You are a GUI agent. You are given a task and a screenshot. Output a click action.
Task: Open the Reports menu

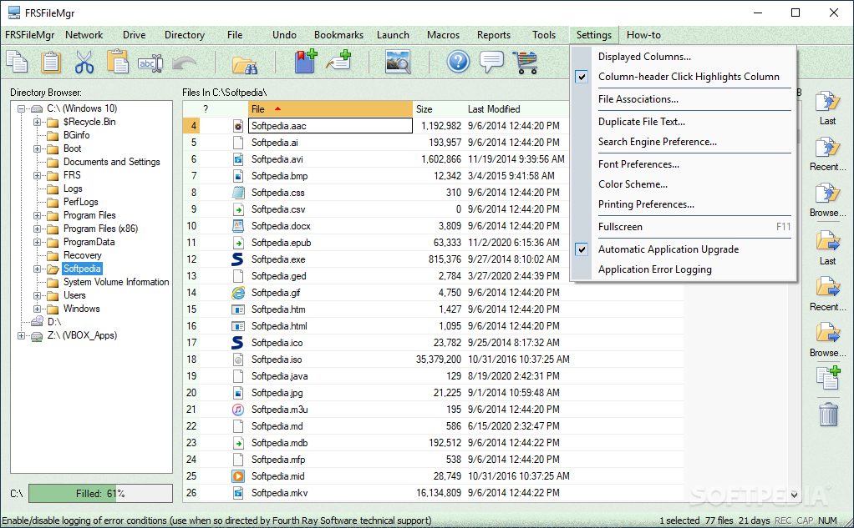(494, 35)
